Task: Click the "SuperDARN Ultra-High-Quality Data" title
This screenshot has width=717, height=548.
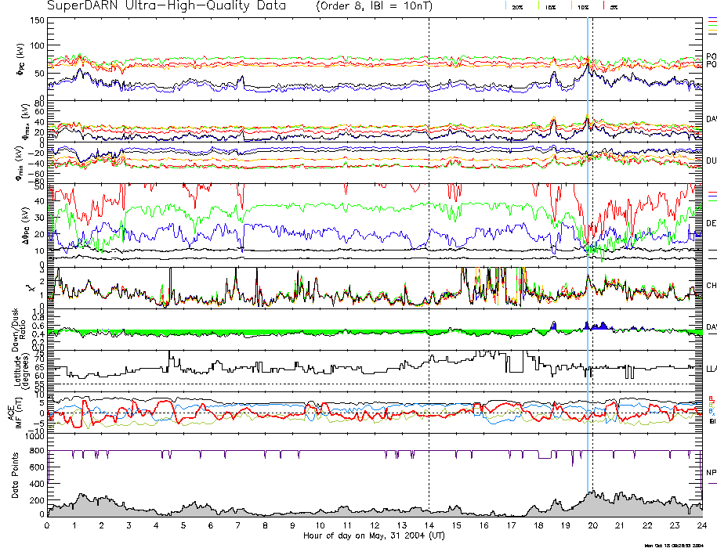Action: coord(166,6)
